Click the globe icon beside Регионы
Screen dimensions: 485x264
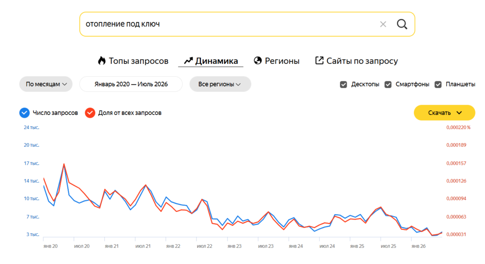coord(258,61)
